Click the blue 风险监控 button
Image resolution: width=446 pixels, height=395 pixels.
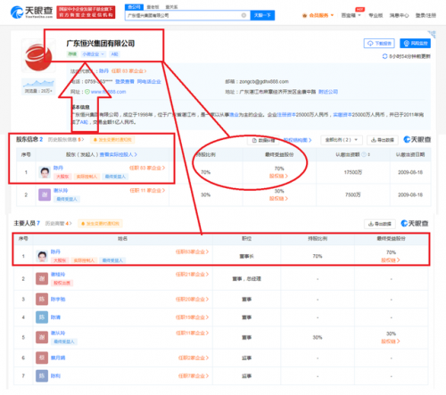click(415, 44)
